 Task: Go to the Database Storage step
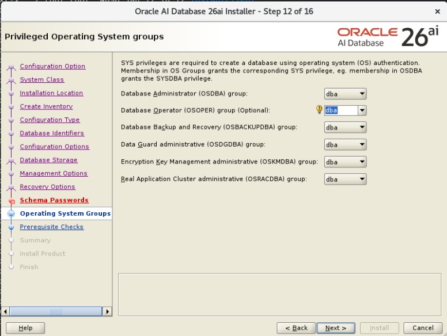tap(48, 160)
